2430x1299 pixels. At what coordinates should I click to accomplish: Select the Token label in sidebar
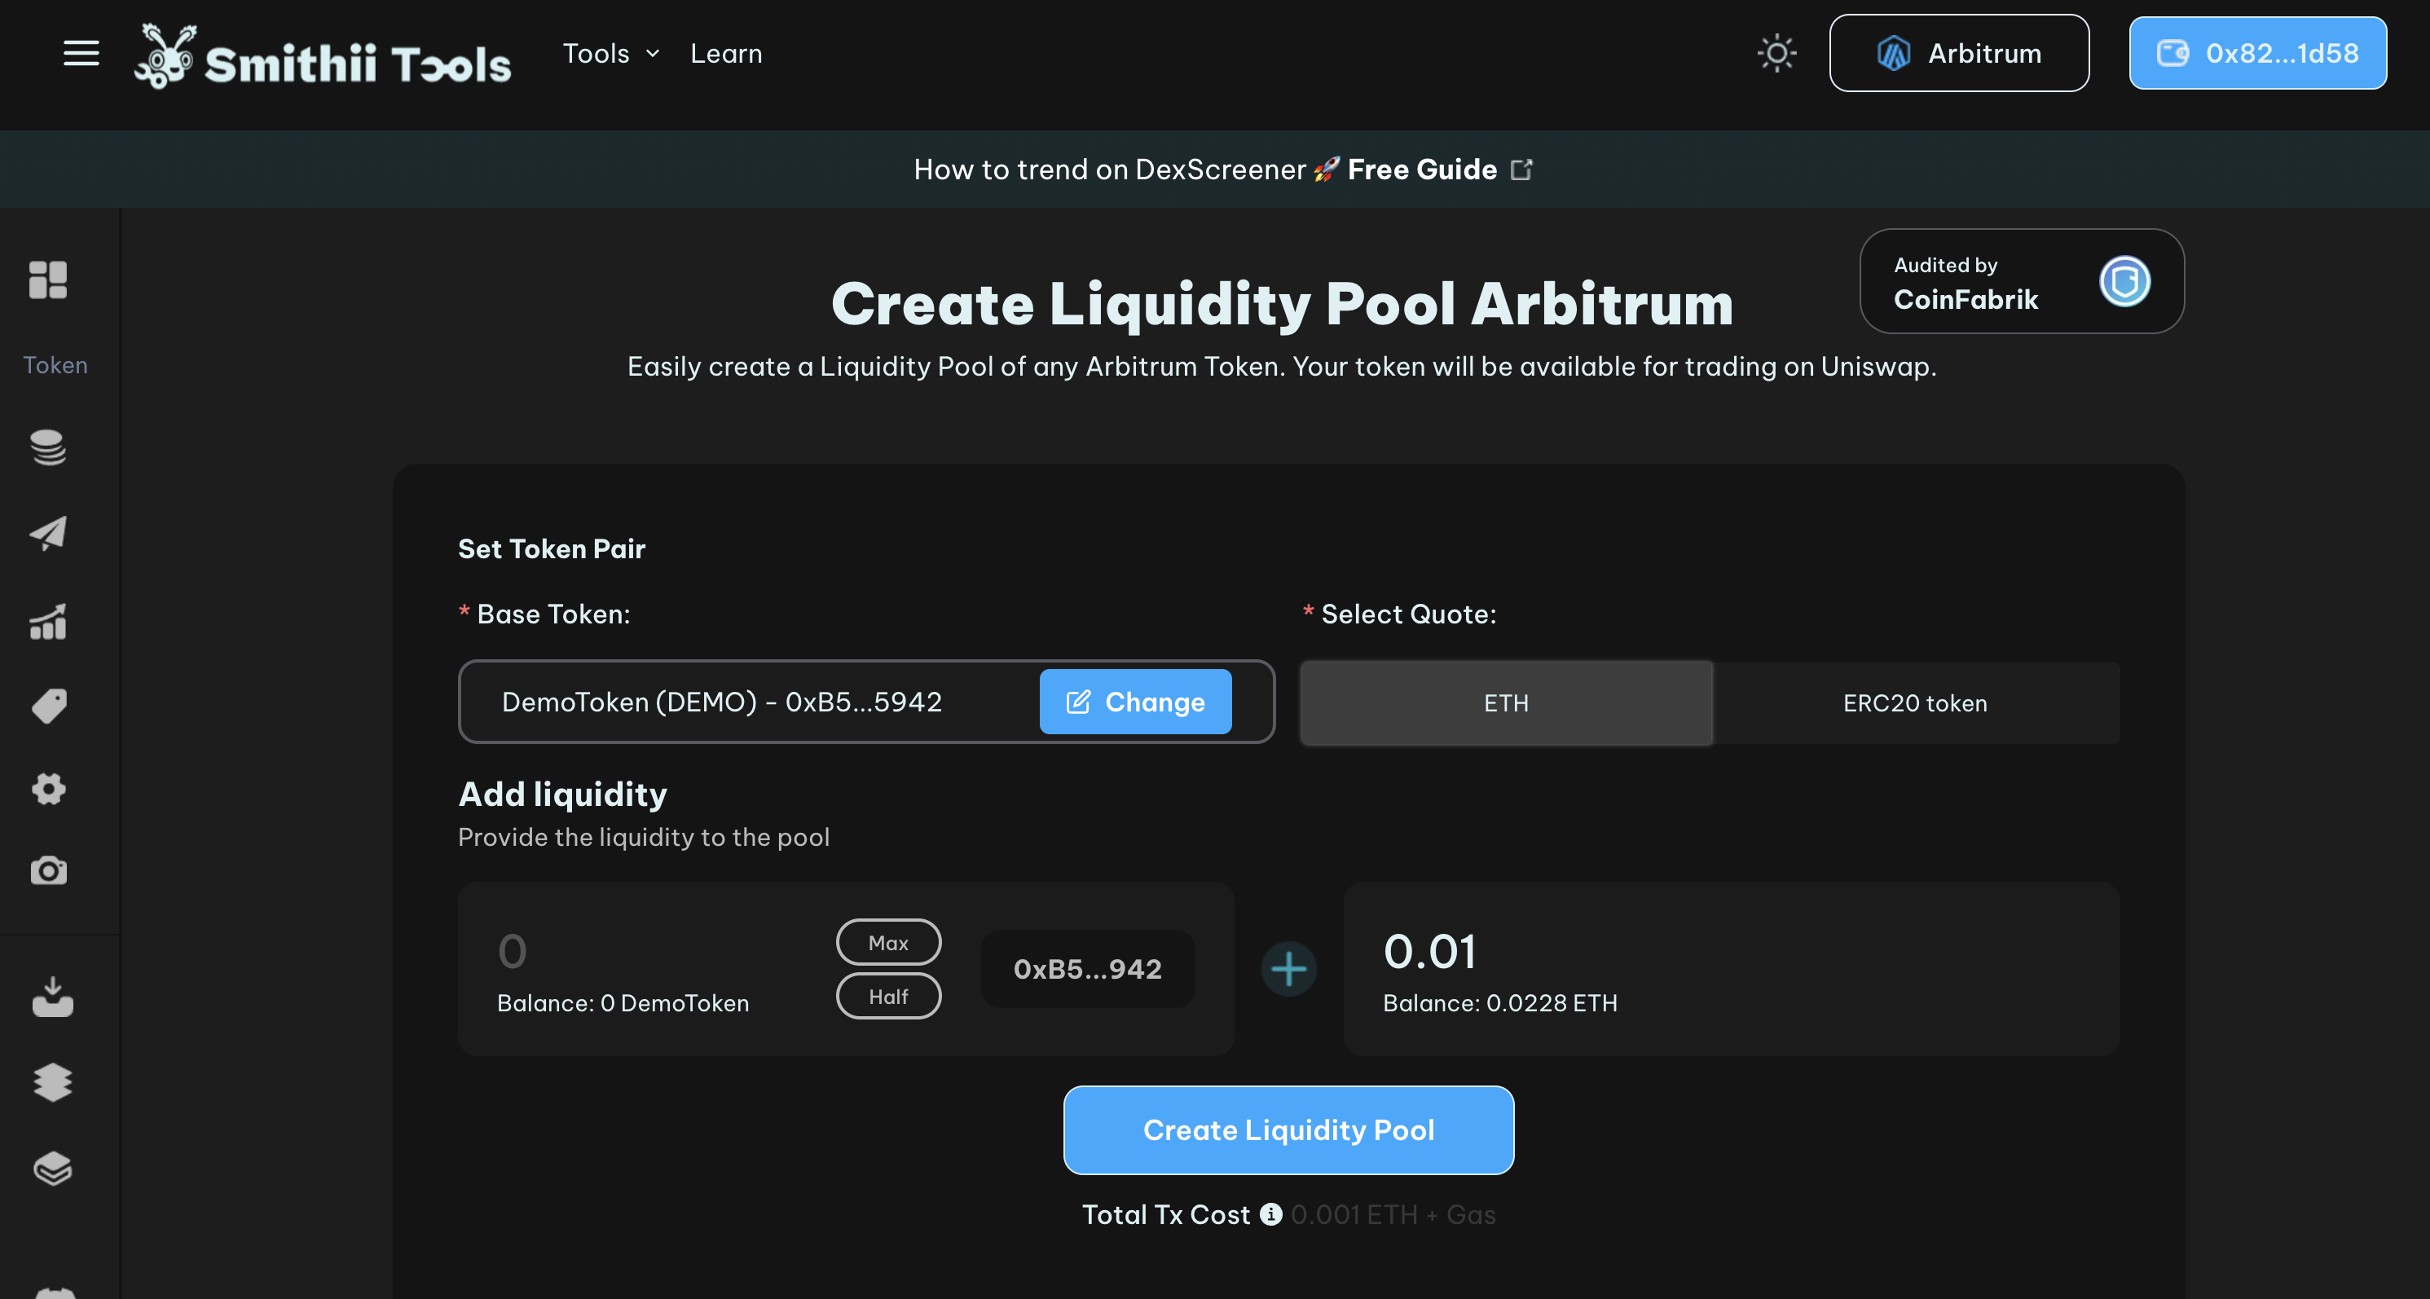click(x=55, y=365)
